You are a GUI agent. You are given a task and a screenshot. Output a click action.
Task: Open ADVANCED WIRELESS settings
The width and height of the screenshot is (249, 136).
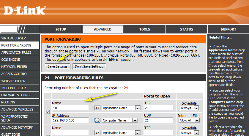[x=20, y=109]
